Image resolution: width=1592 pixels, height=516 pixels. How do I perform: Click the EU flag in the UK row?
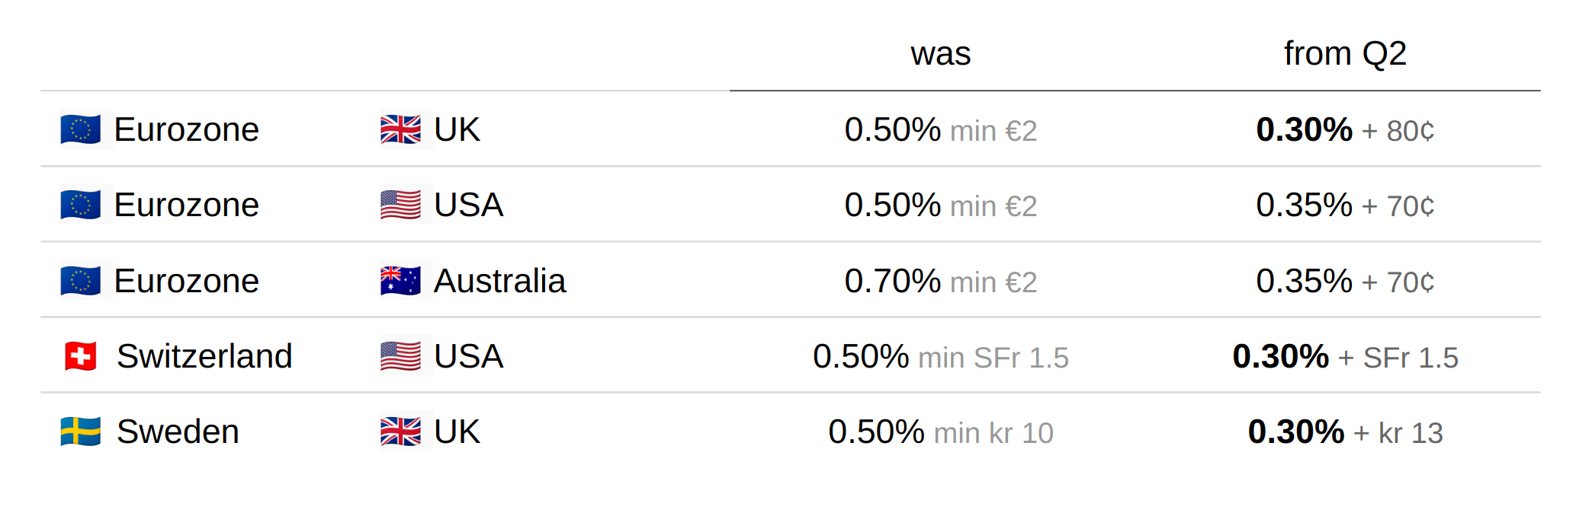[x=81, y=129]
